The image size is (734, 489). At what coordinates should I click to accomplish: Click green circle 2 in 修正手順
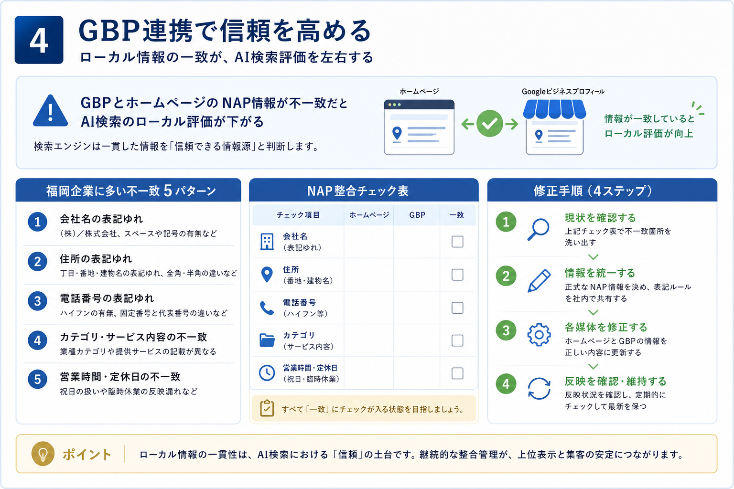[506, 276]
